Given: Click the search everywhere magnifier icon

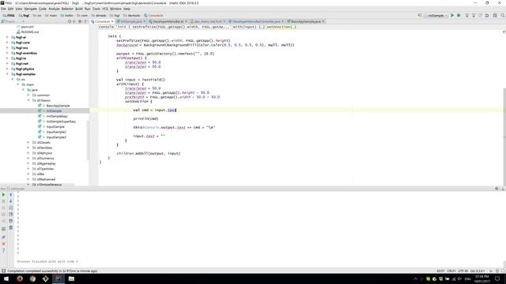Looking at the screenshot, I should point(503,16).
